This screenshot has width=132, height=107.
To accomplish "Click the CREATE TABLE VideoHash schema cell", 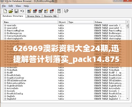I will pos(109,70).
